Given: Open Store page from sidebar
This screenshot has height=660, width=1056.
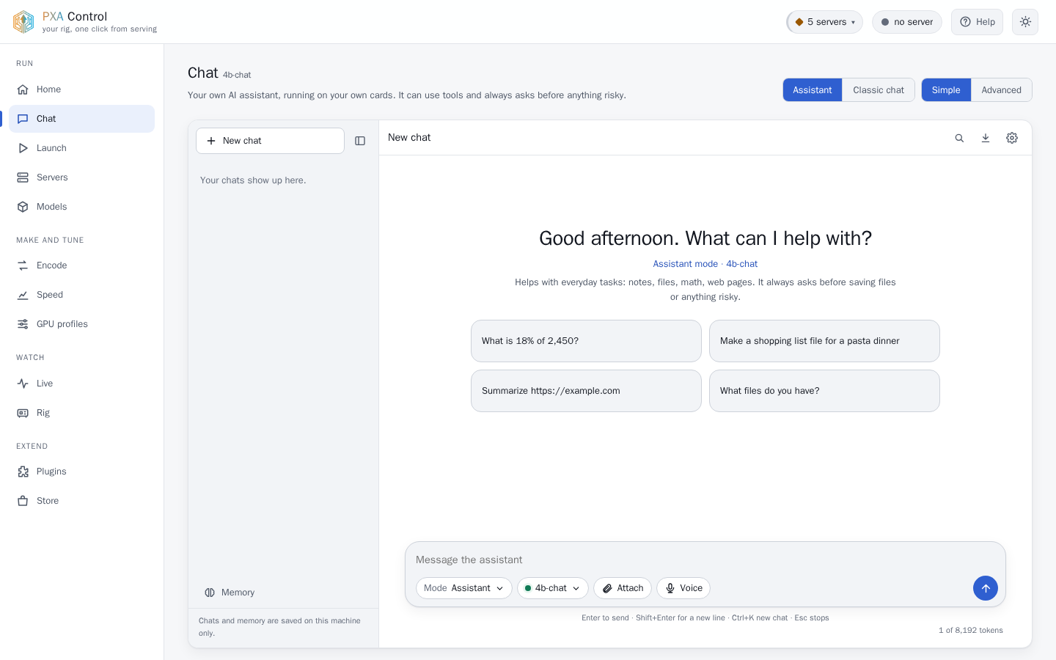Looking at the screenshot, I should coord(81,501).
